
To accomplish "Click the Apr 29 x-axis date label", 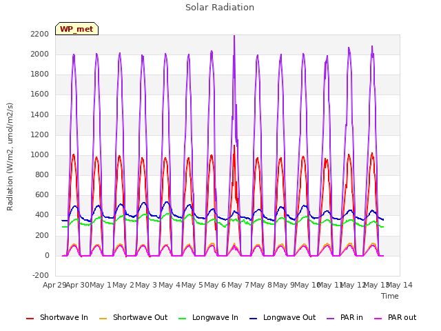I will [x=54, y=285].
